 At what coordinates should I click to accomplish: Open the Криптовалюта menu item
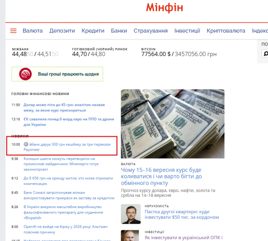click(226, 31)
